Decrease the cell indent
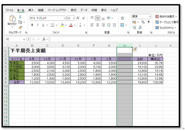Image resolution: width=185 pixels, height=131 pixels. click(109, 25)
